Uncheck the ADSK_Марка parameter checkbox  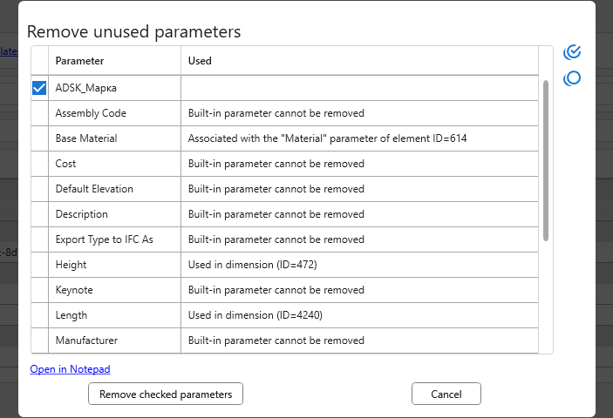39,88
